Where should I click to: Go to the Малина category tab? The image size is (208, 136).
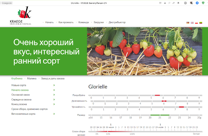click(32, 79)
